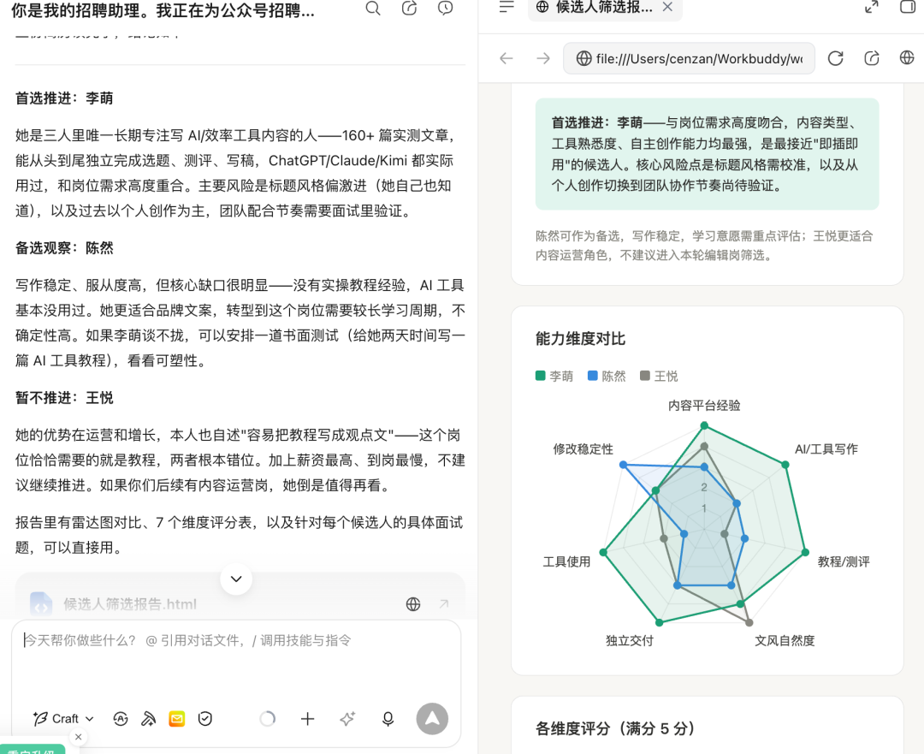Image resolution: width=924 pixels, height=754 pixels.
Task: Open 候选人筛选报告.html externally via arrow icon
Action: coord(444,603)
